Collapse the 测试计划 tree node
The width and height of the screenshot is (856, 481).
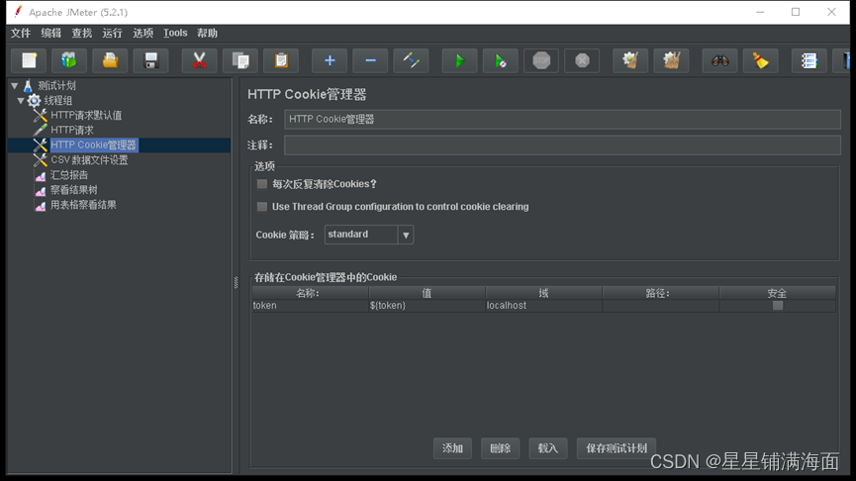(x=15, y=86)
